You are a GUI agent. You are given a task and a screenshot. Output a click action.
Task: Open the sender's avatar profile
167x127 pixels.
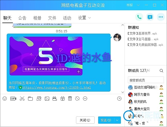[117, 37]
